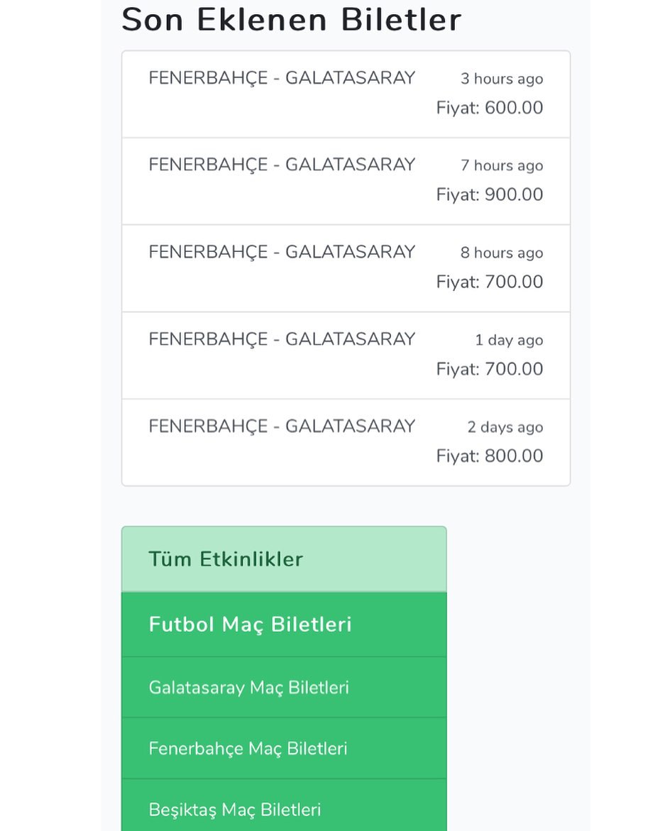Open the ticket listed 7 hours ago
665x831 pixels.
tap(346, 181)
